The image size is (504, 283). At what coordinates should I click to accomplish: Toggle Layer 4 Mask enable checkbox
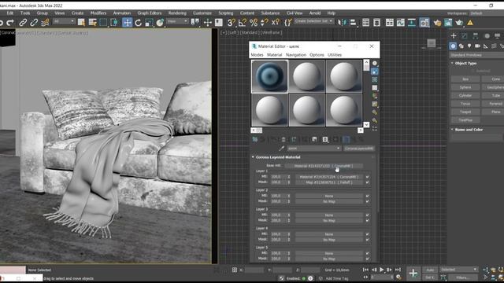pos(368,240)
